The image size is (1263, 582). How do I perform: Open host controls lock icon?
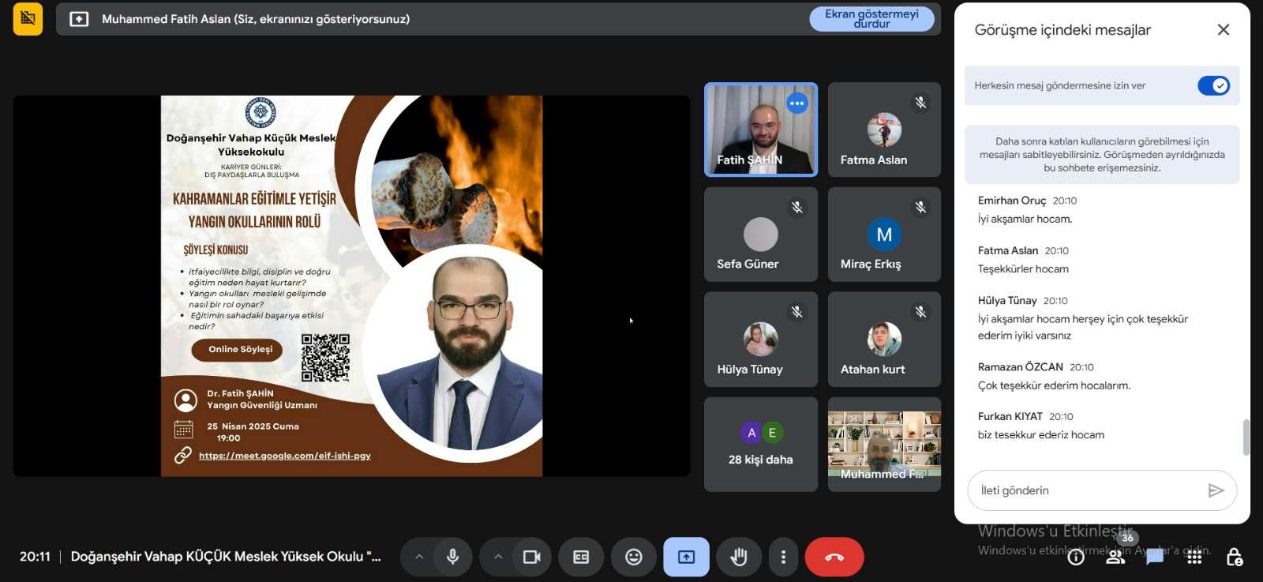[1235, 557]
